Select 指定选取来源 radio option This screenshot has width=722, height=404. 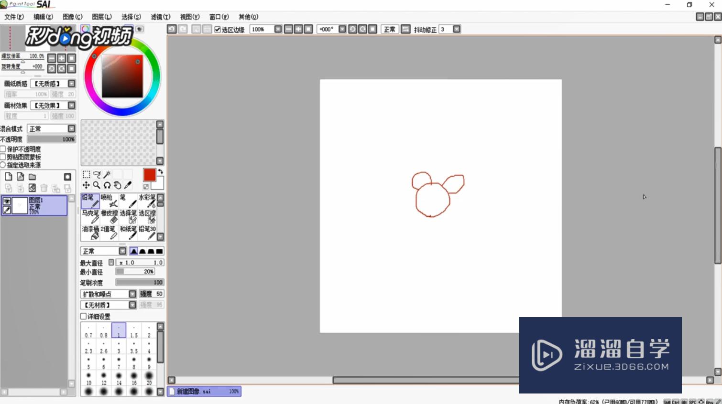tap(3, 165)
